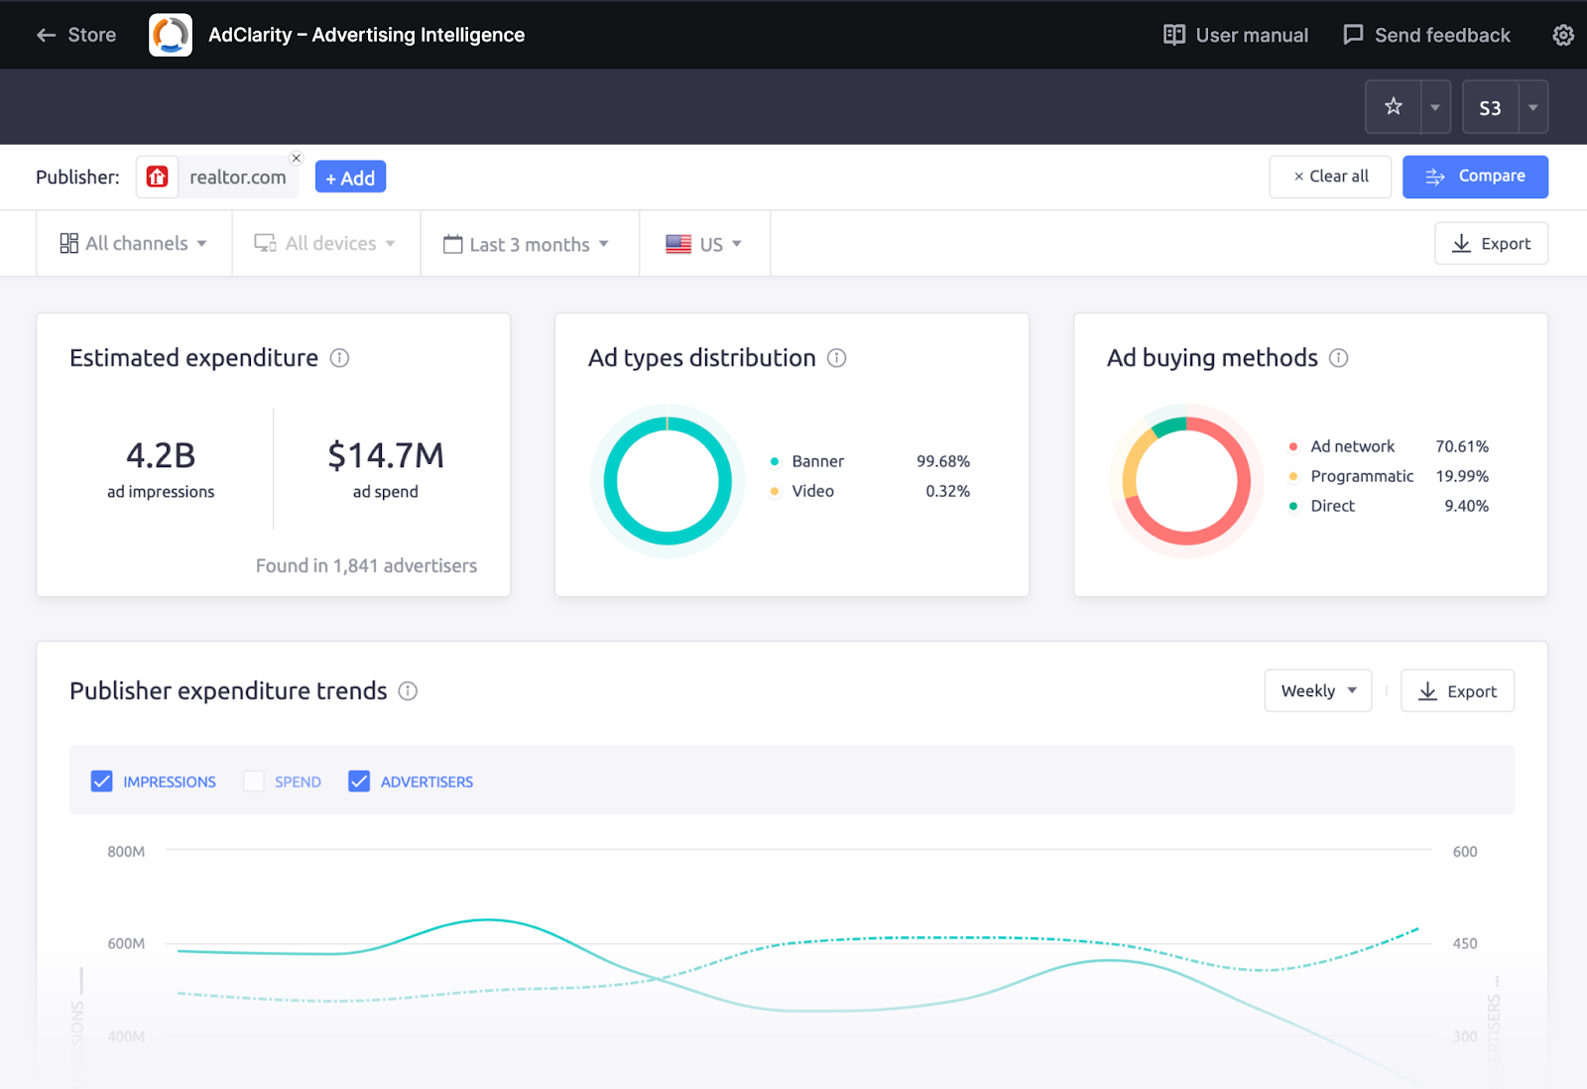Click the Publisher expenditure trends info icon
1587x1089 pixels.
[x=407, y=691]
